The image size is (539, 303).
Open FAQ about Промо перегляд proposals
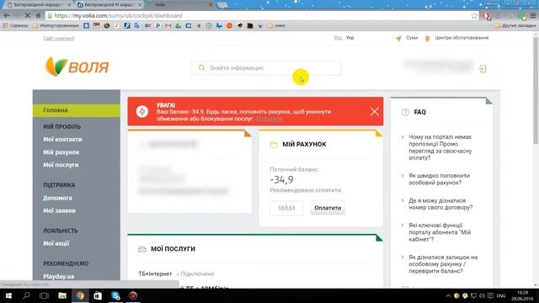pyautogui.click(x=440, y=147)
